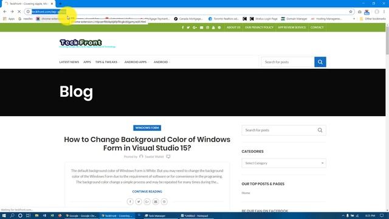
Task: Click the sidebar search magnifier icon
Action: tap(320, 130)
